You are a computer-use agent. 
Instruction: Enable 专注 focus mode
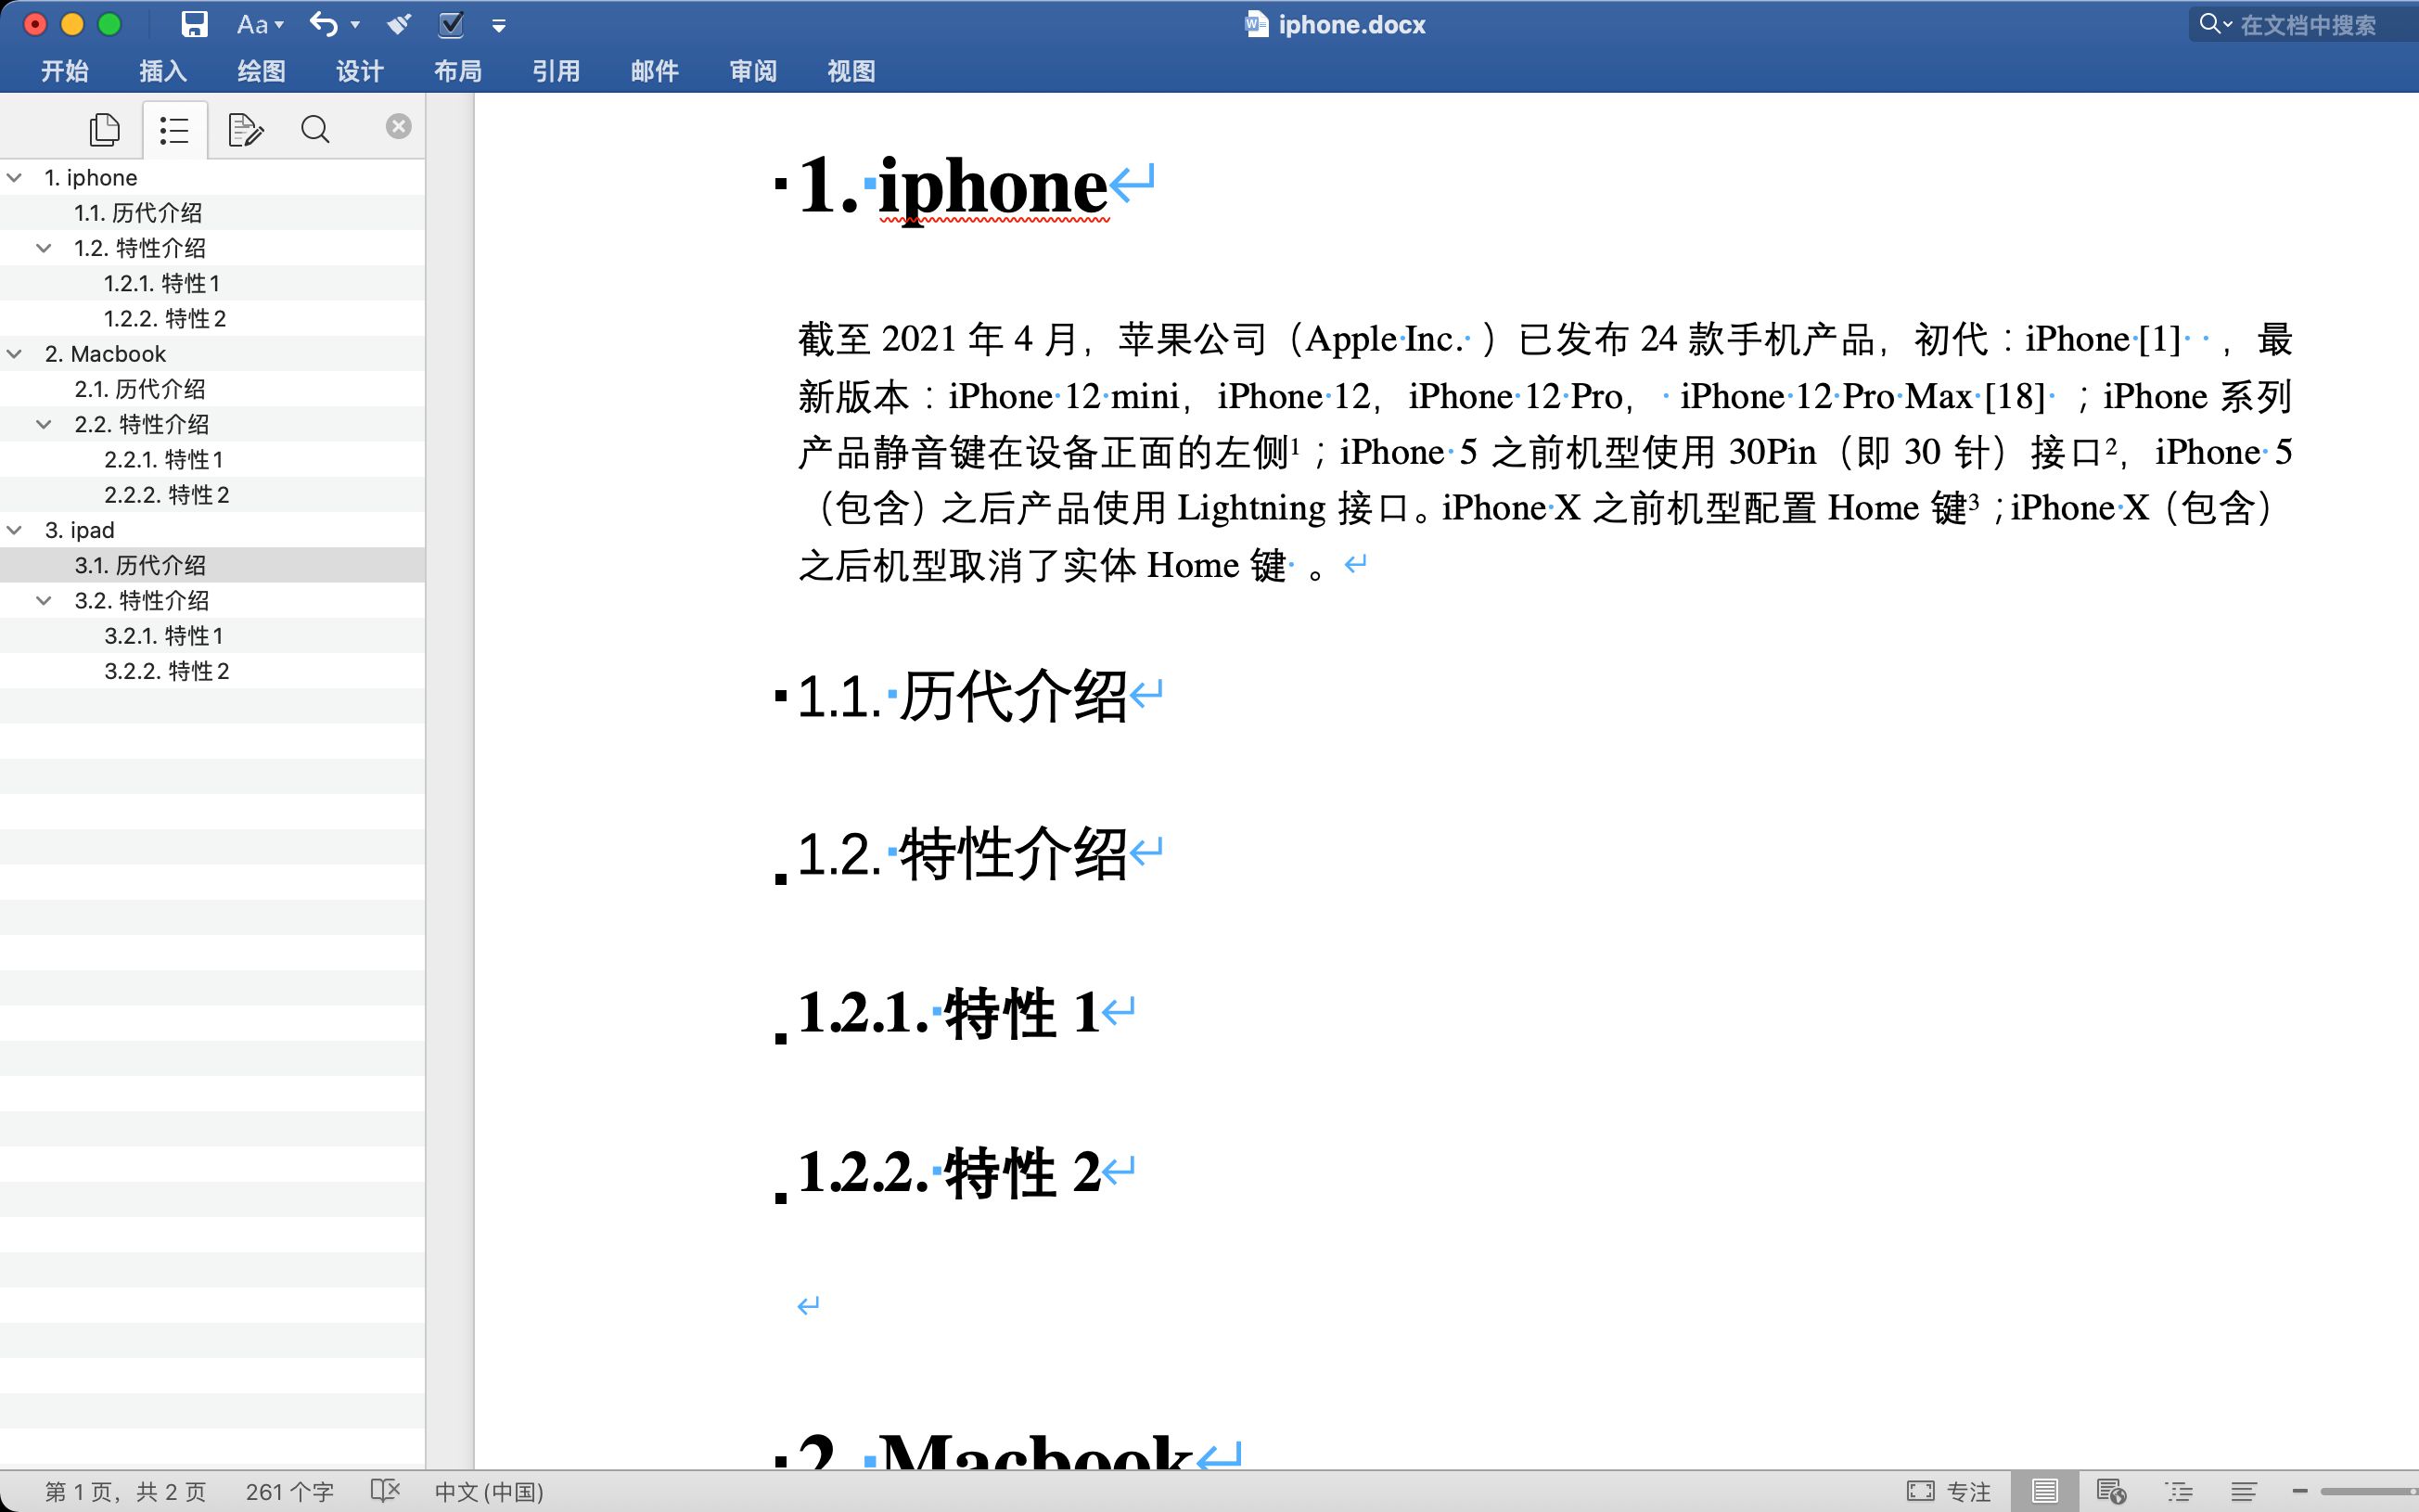tap(1951, 1492)
